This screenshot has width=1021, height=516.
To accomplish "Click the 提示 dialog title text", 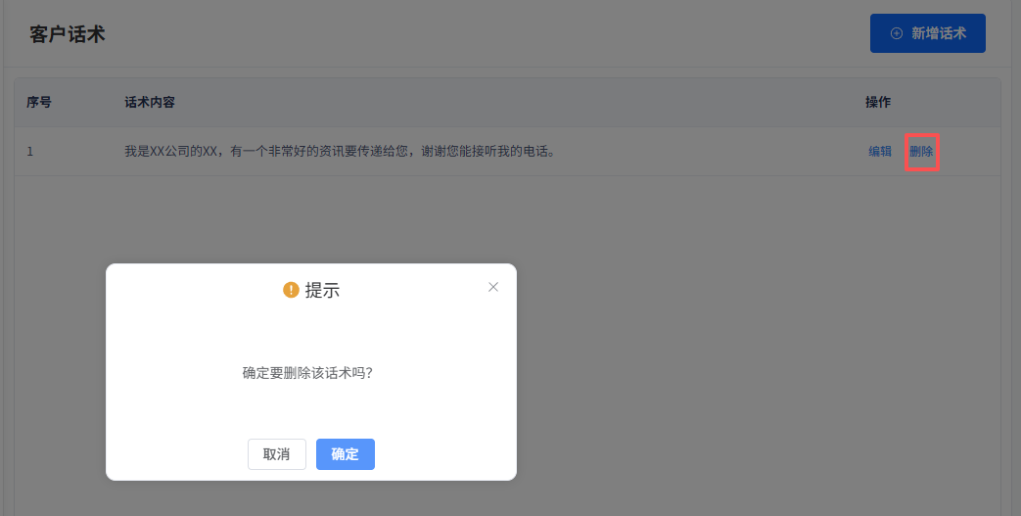I will (x=322, y=290).
